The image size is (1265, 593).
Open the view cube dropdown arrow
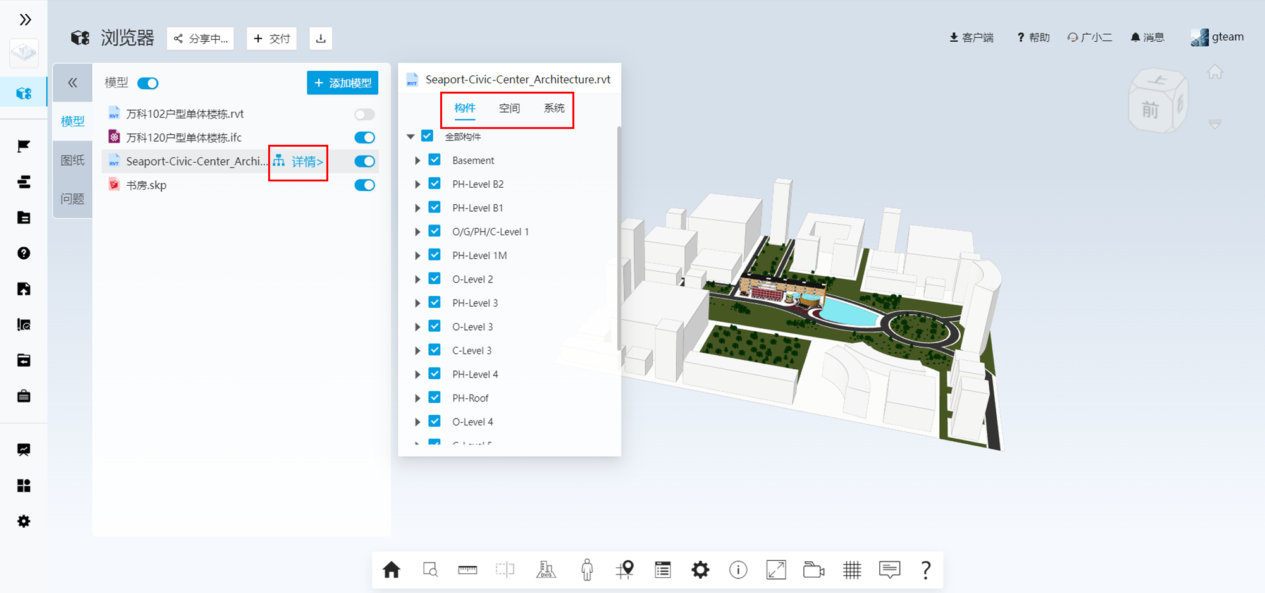click(1215, 124)
